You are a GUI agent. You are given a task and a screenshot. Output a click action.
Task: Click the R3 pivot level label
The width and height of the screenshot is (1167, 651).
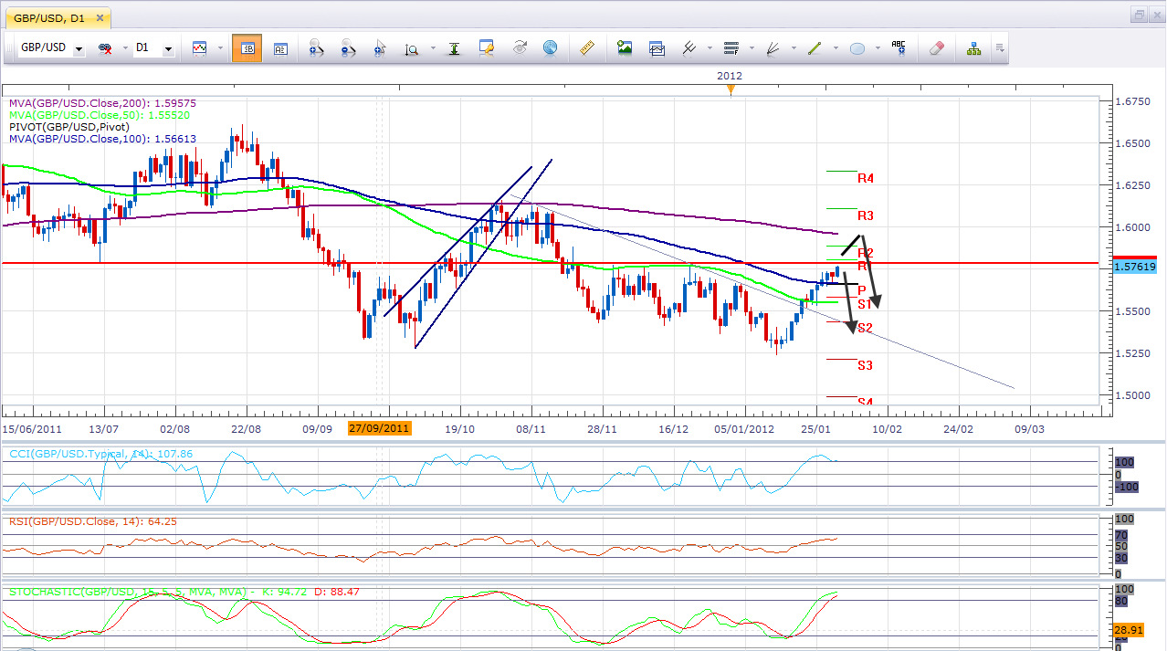click(x=866, y=215)
